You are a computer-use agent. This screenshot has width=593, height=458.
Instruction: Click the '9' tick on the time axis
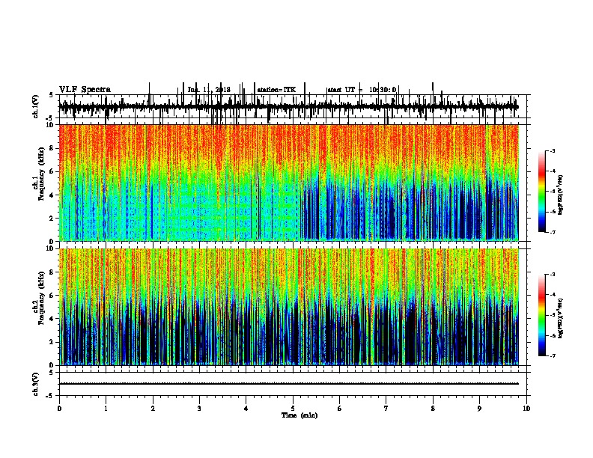[479, 409]
